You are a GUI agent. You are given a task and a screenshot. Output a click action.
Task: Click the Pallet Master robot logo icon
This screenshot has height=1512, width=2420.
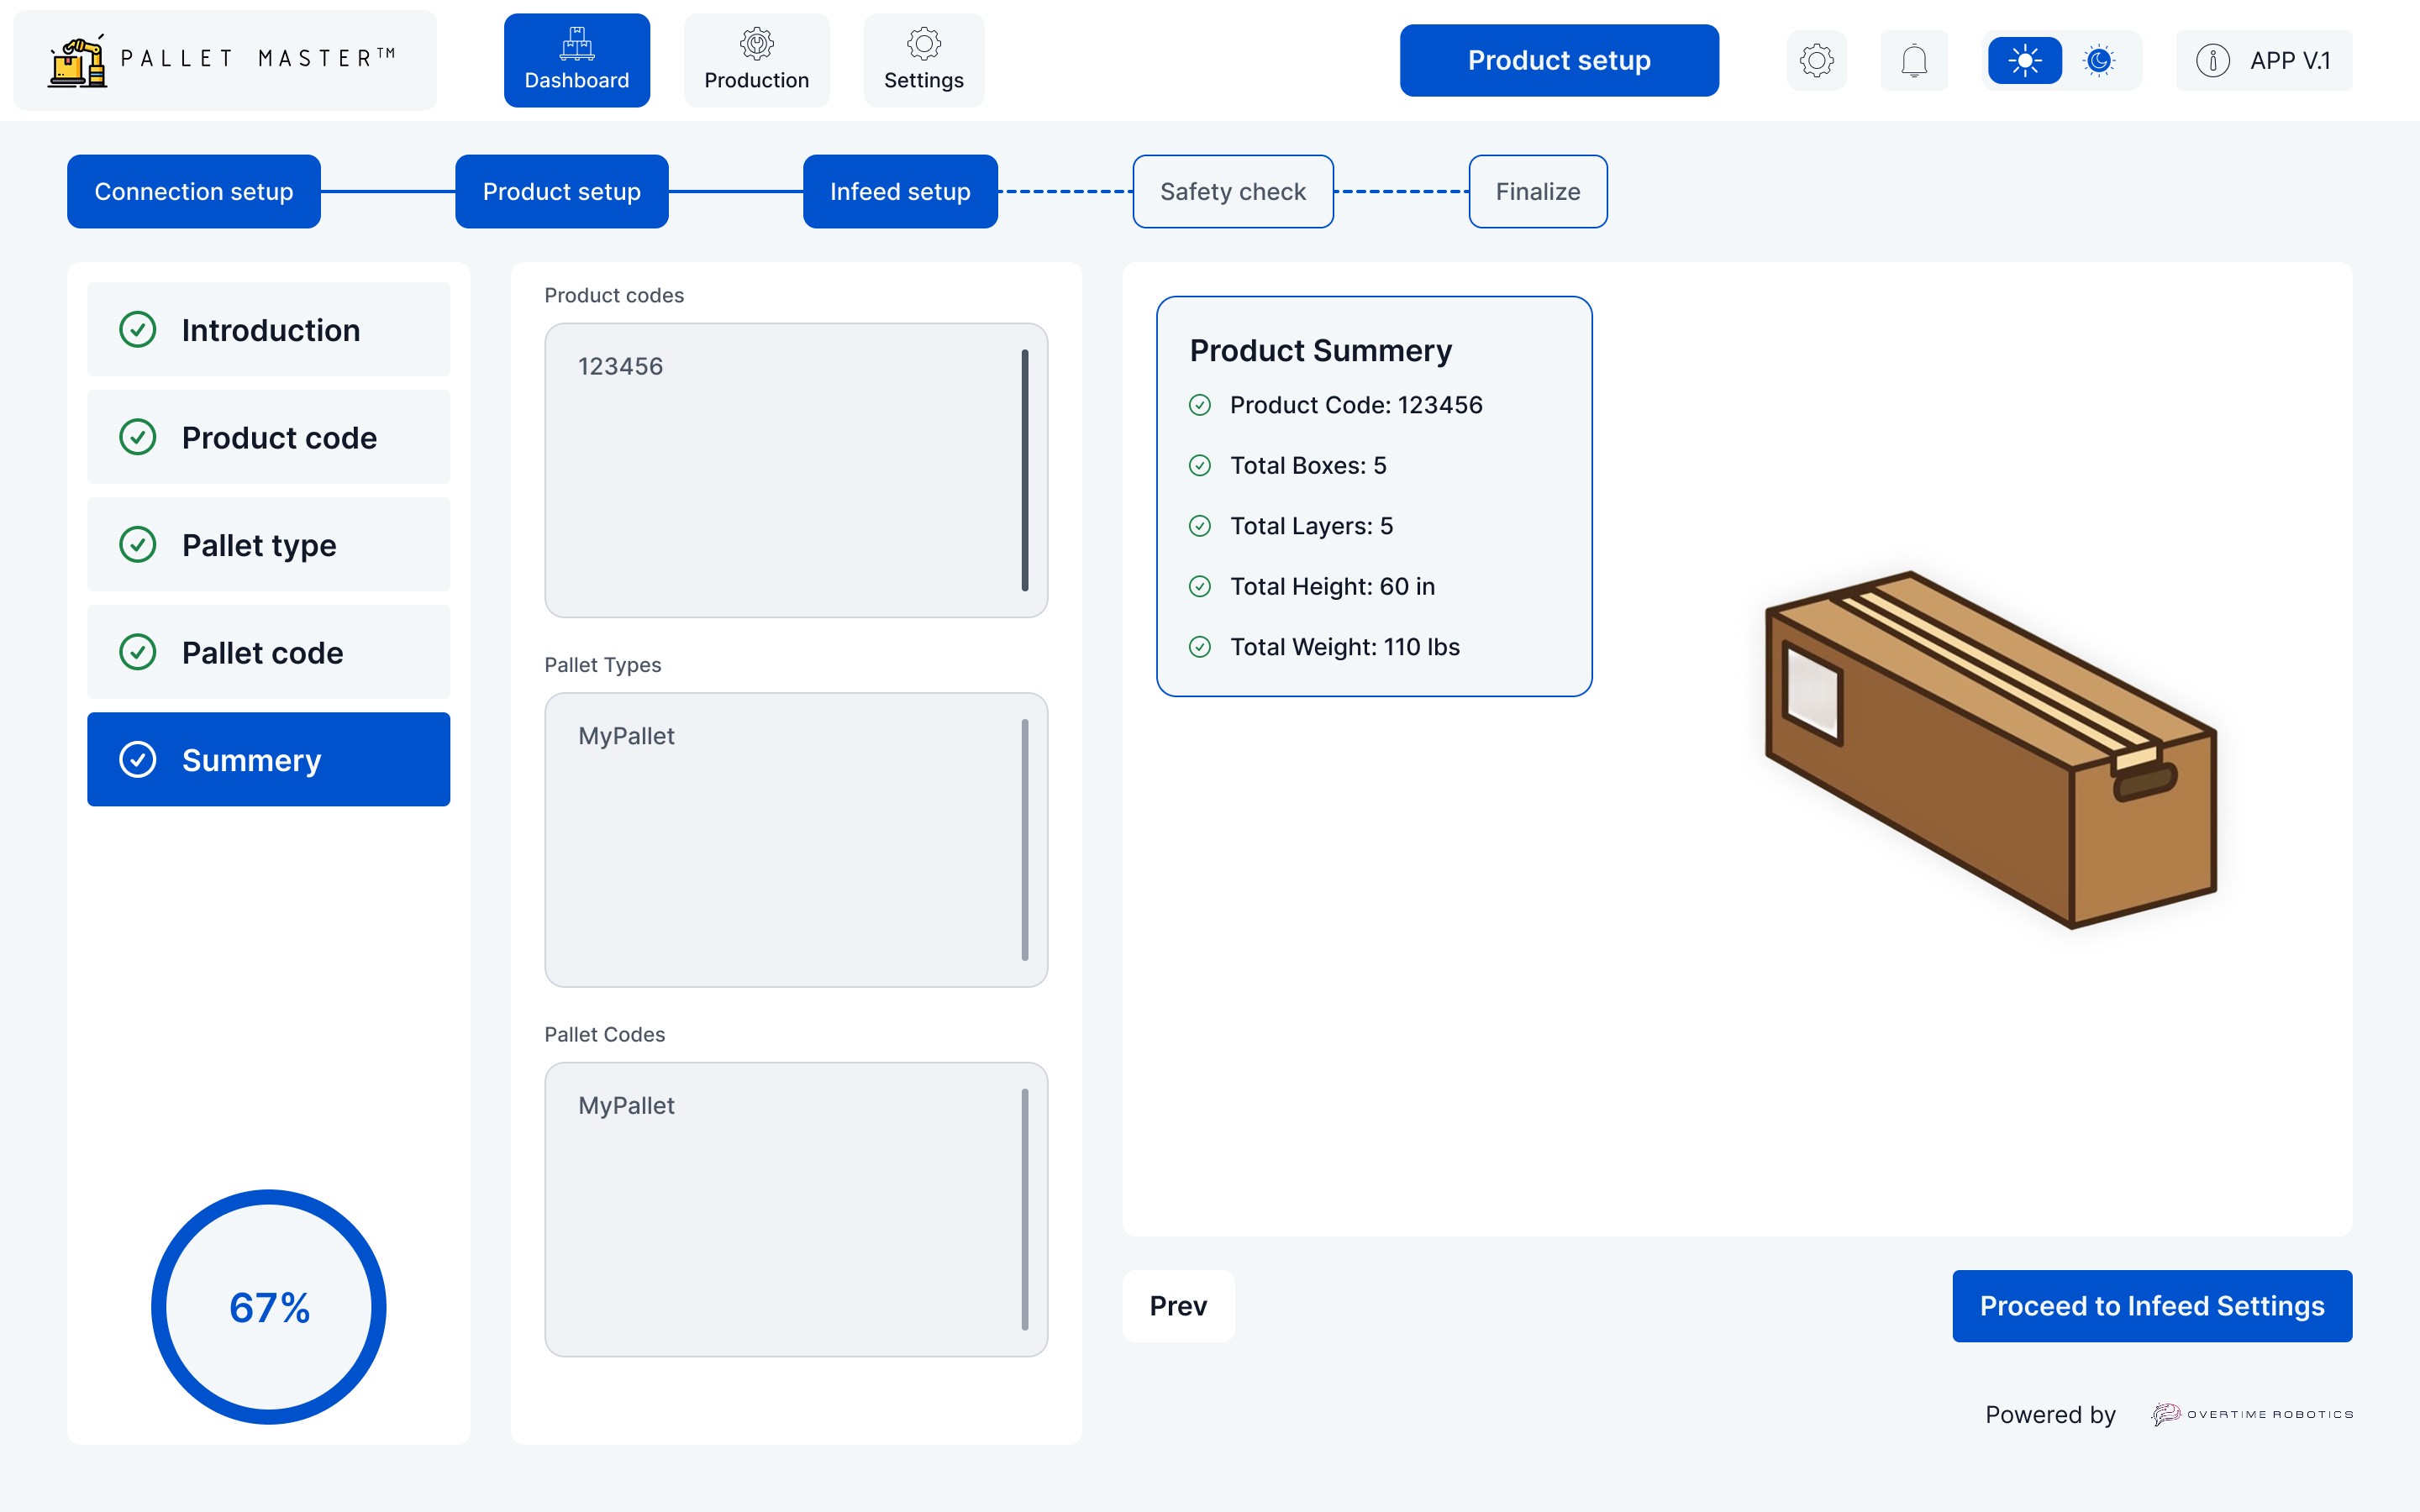pyautogui.click(x=78, y=61)
